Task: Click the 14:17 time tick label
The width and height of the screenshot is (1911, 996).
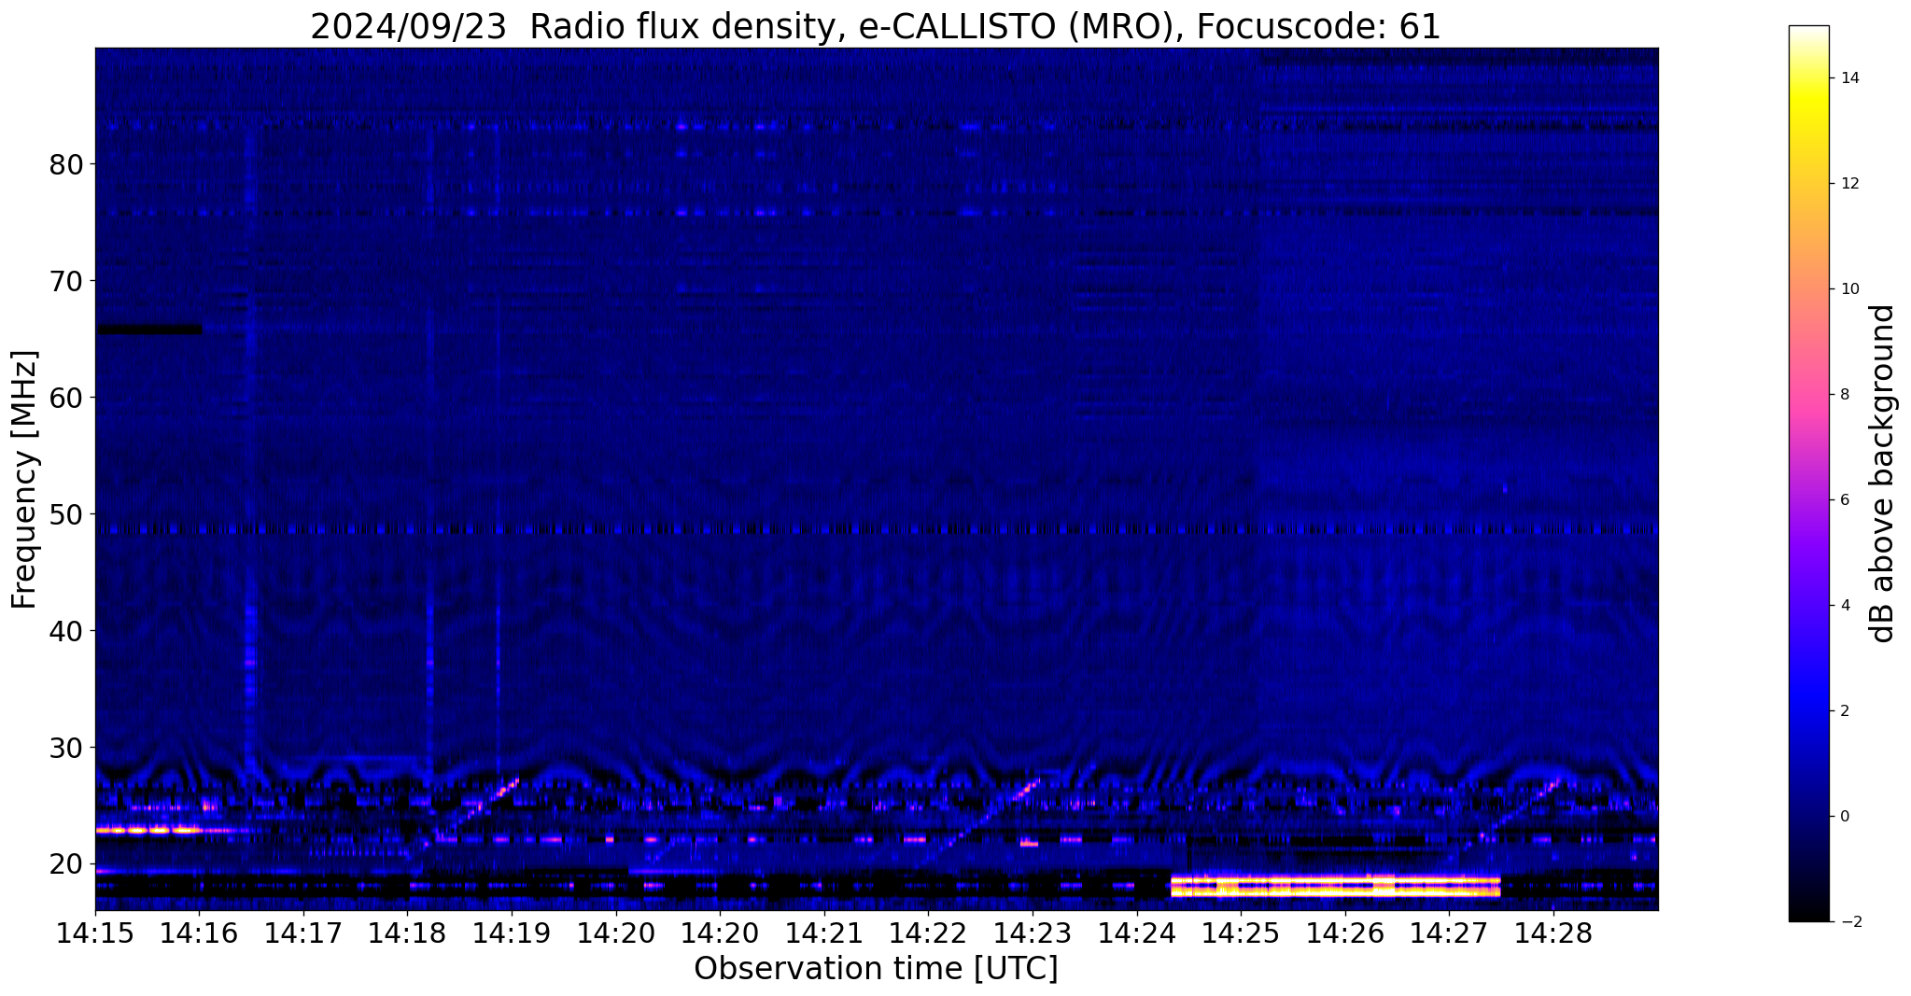Action: coord(303,933)
